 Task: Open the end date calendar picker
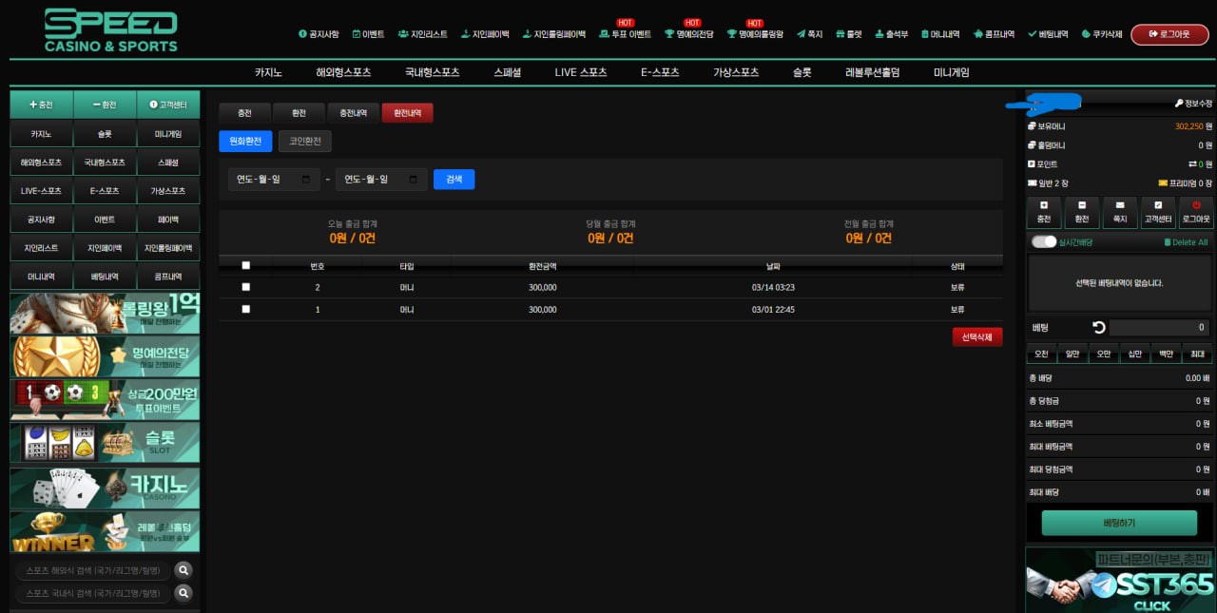coord(413,179)
